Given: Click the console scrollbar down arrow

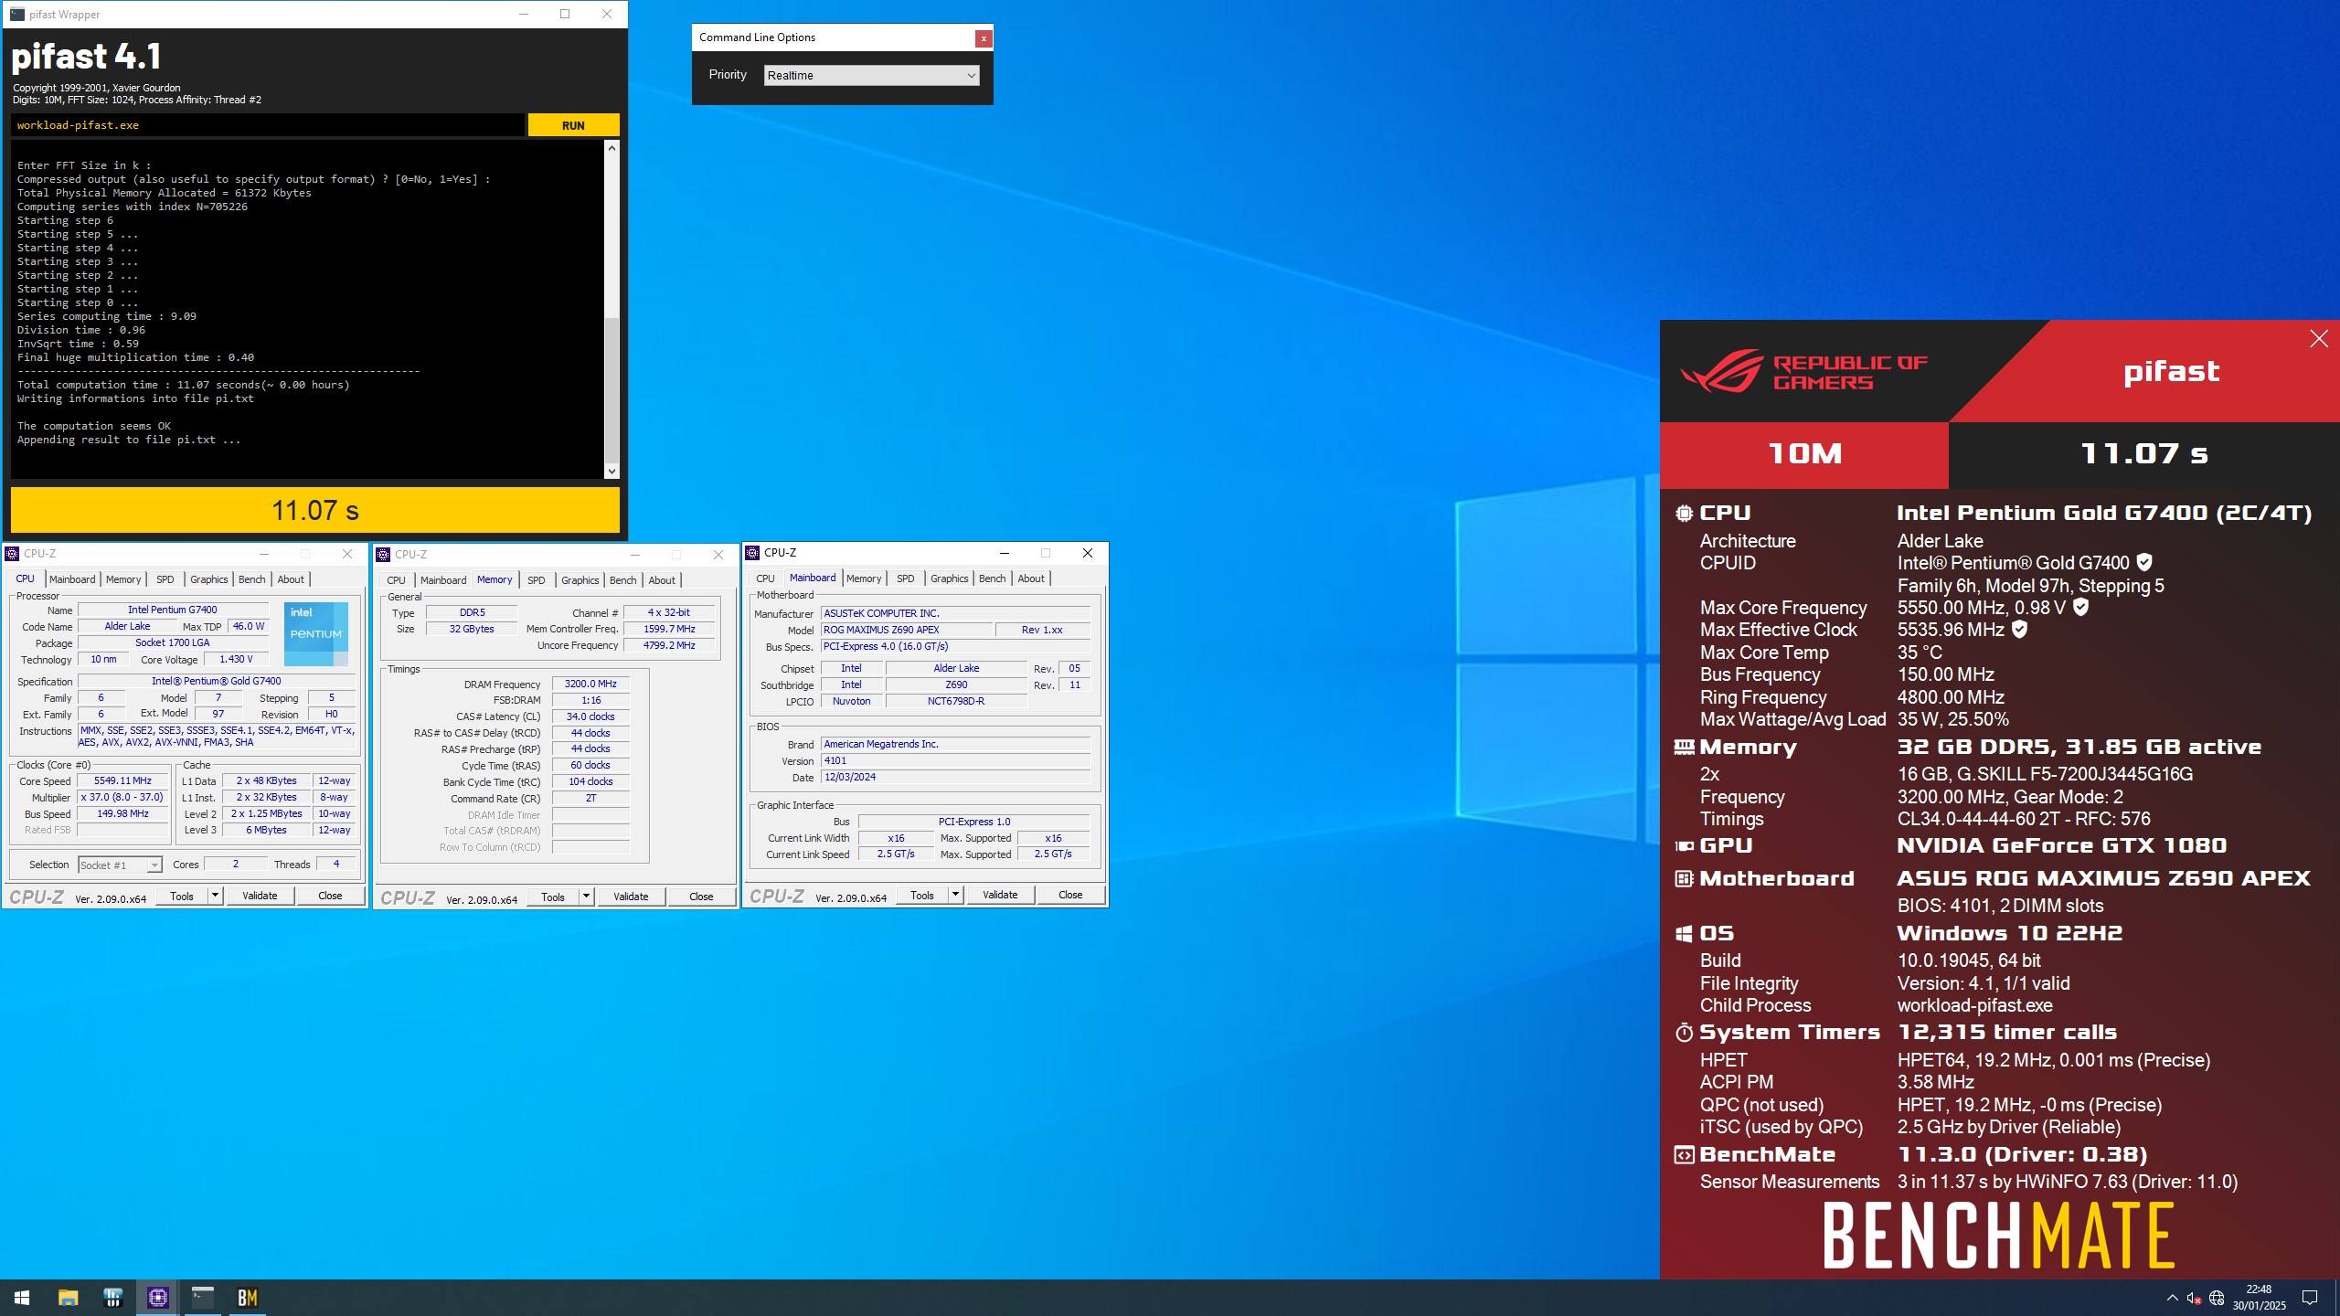Looking at the screenshot, I should click(x=612, y=472).
